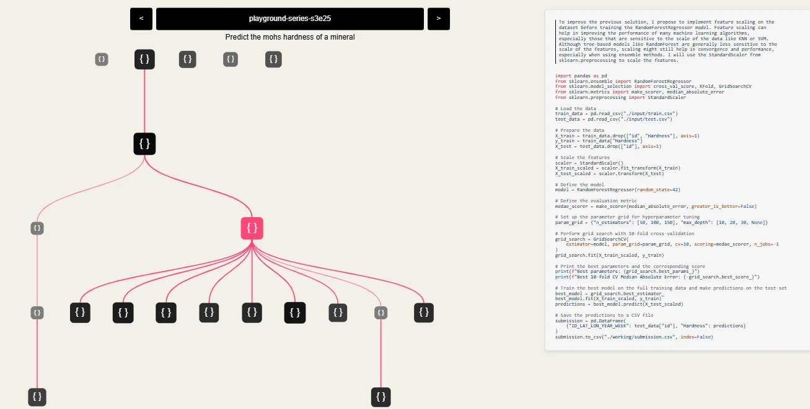Select the fifth child node directly below the pink node
Image resolution: width=810 pixels, height=409 pixels.
(252, 312)
